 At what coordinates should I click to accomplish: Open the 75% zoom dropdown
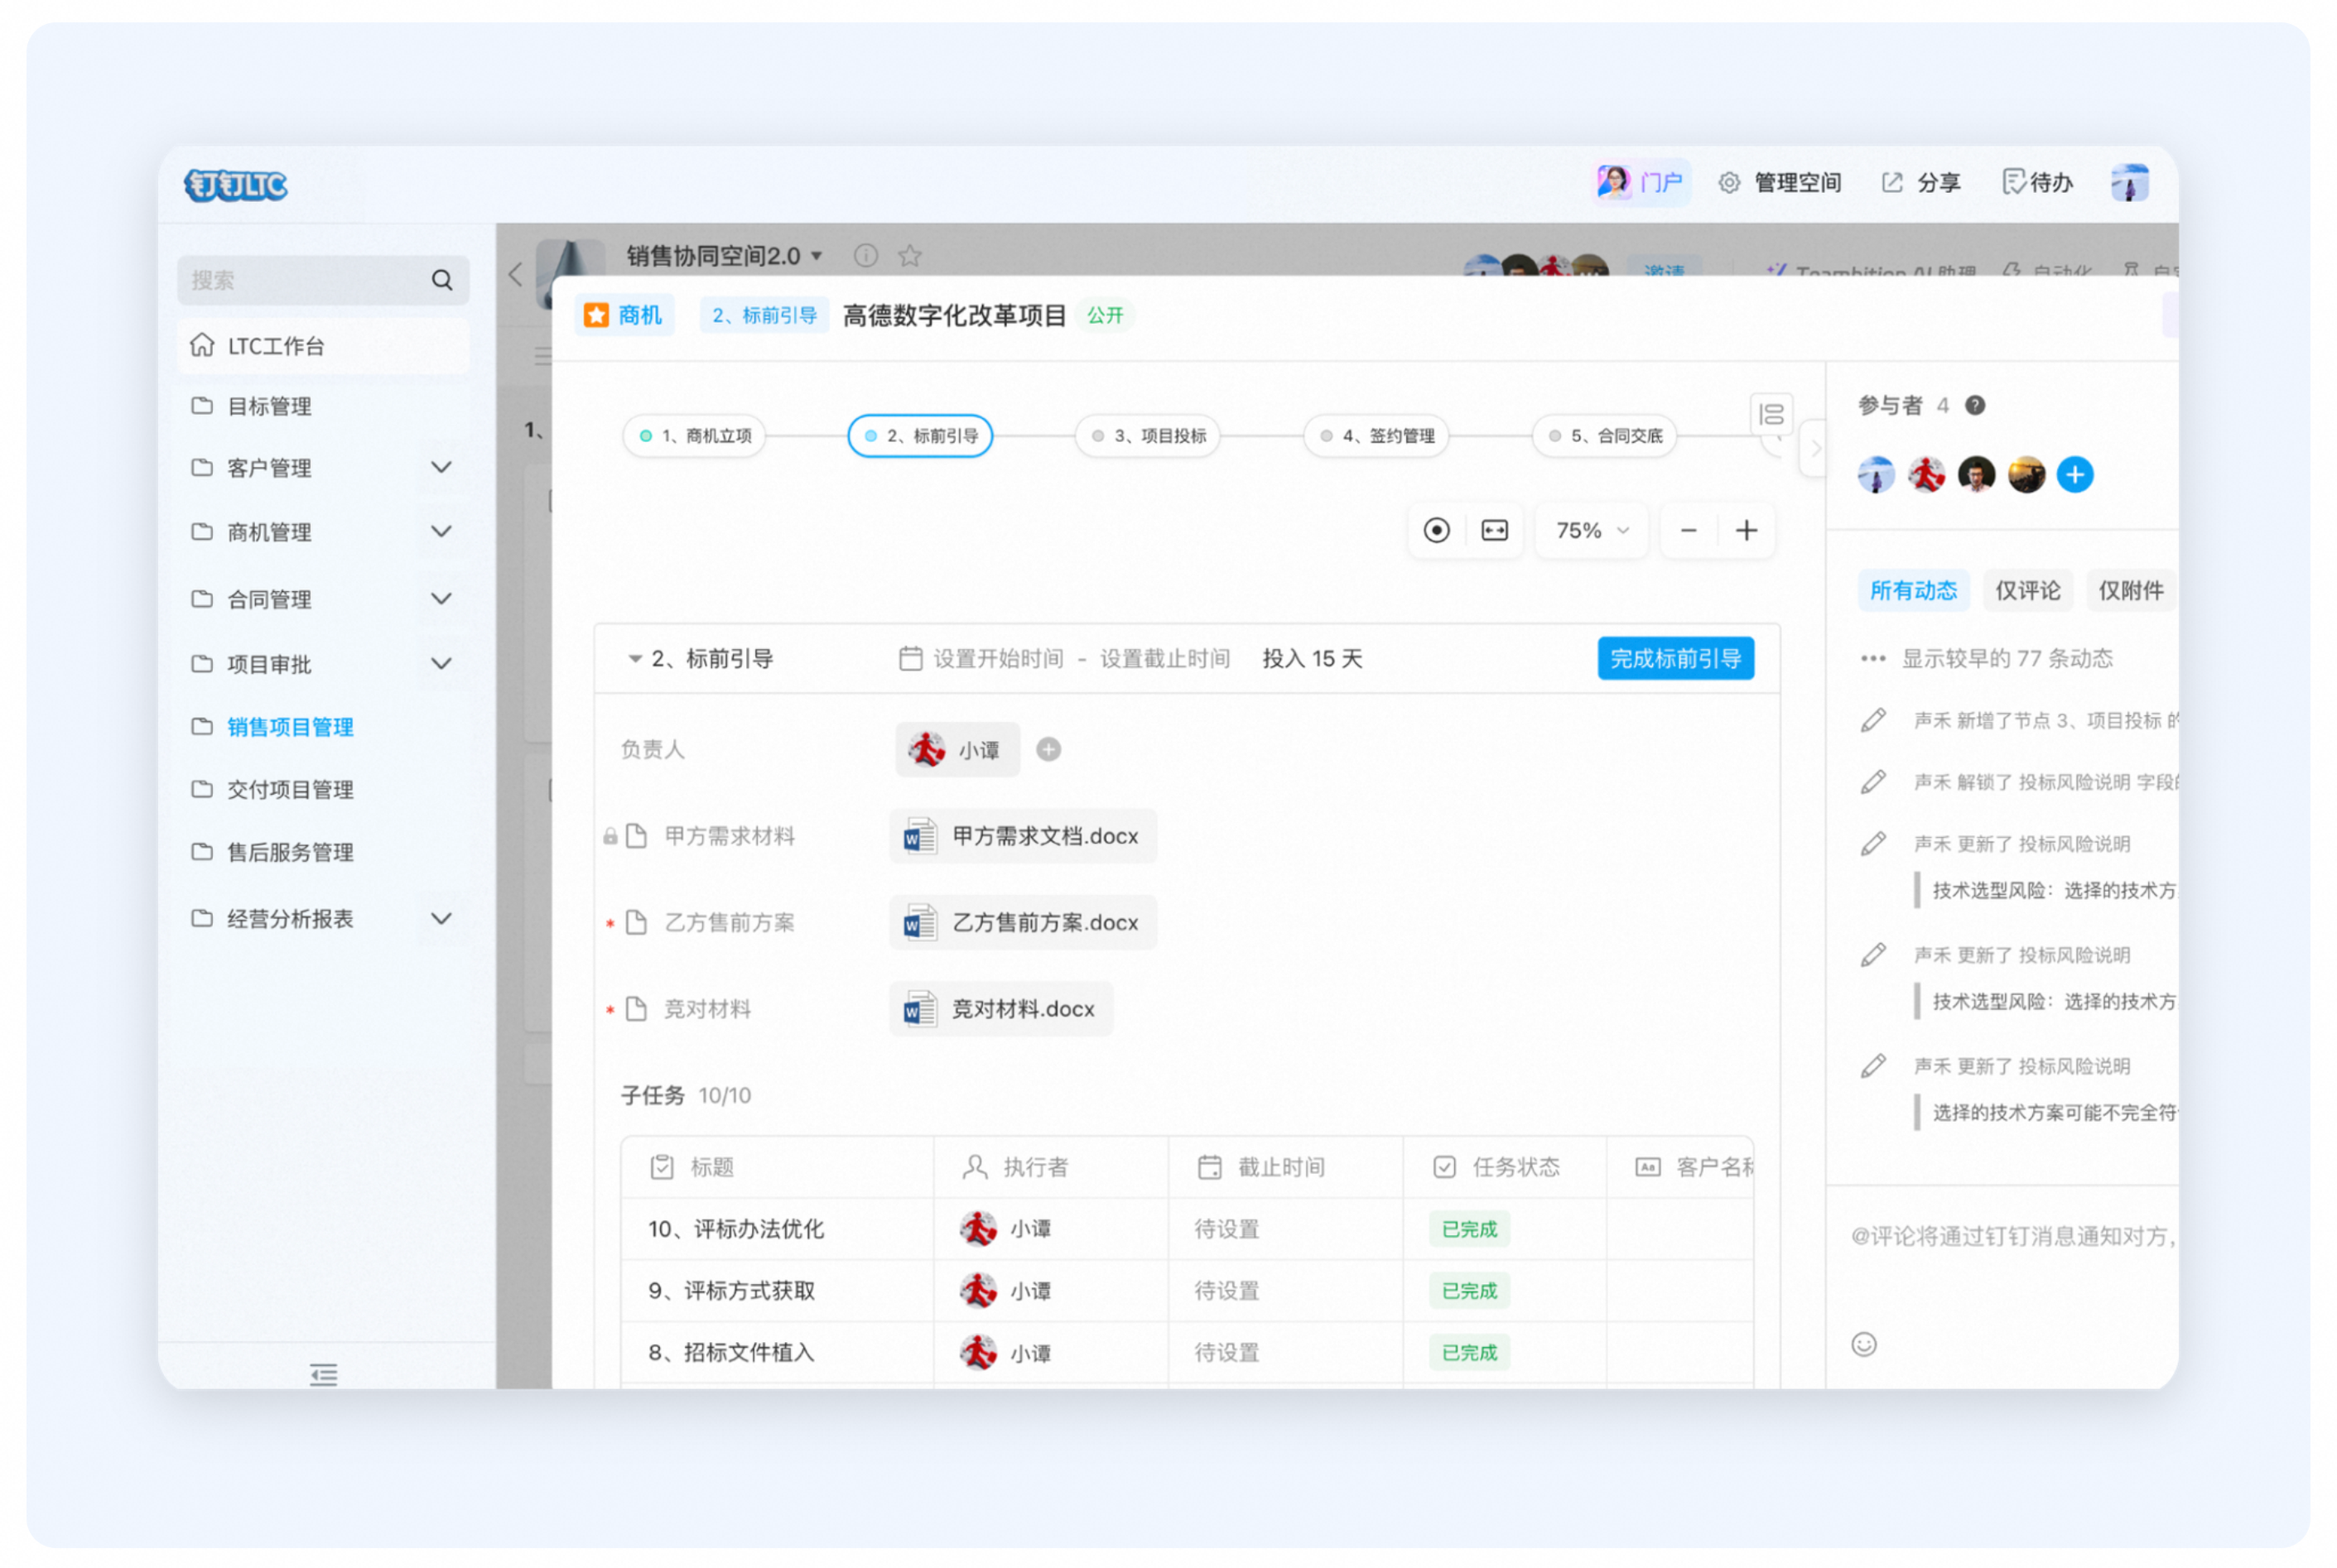coord(1591,530)
